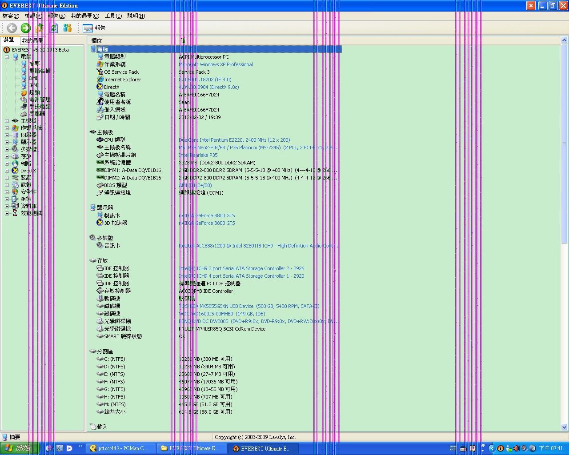Open the TOSHIBA MK5055GSXN USB Device link
Image resolution: width=569 pixels, height=455 pixels.
[249, 306]
